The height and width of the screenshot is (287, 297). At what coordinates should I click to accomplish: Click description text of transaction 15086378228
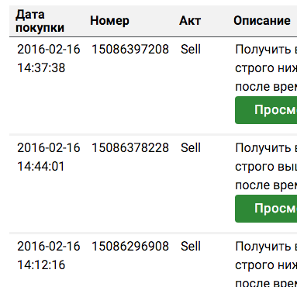pyautogui.click(x=266, y=167)
